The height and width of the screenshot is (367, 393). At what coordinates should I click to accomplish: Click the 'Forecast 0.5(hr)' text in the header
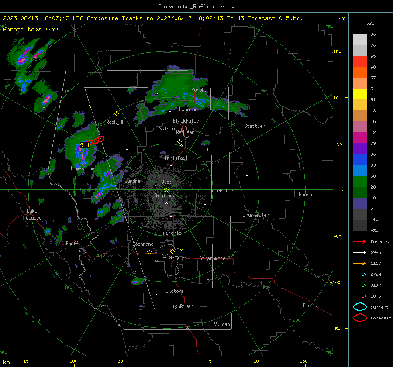[x=275, y=18]
